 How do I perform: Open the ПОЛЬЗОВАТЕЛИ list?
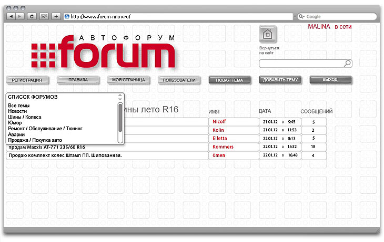coord(179,80)
